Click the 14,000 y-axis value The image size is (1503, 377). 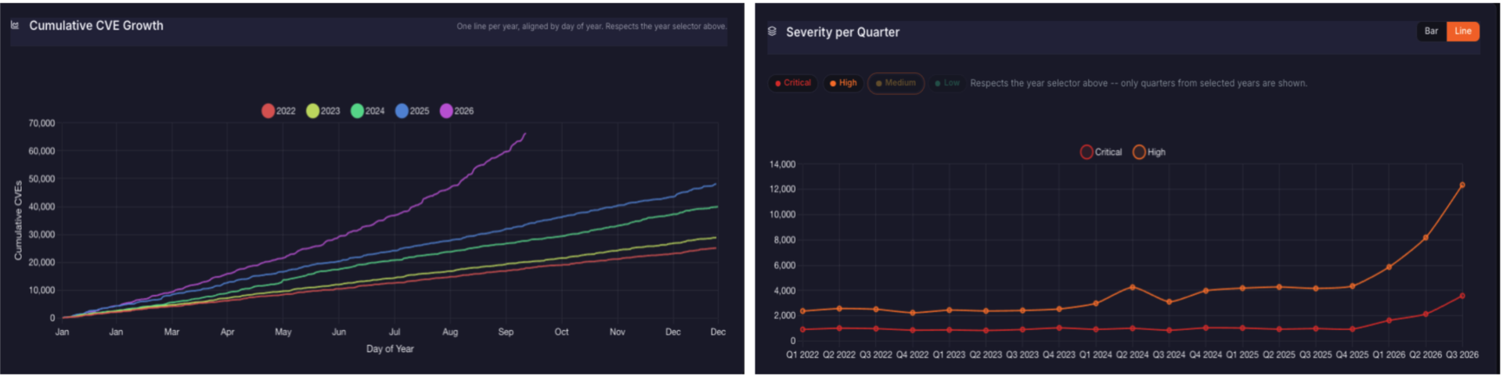click(782, 164)
